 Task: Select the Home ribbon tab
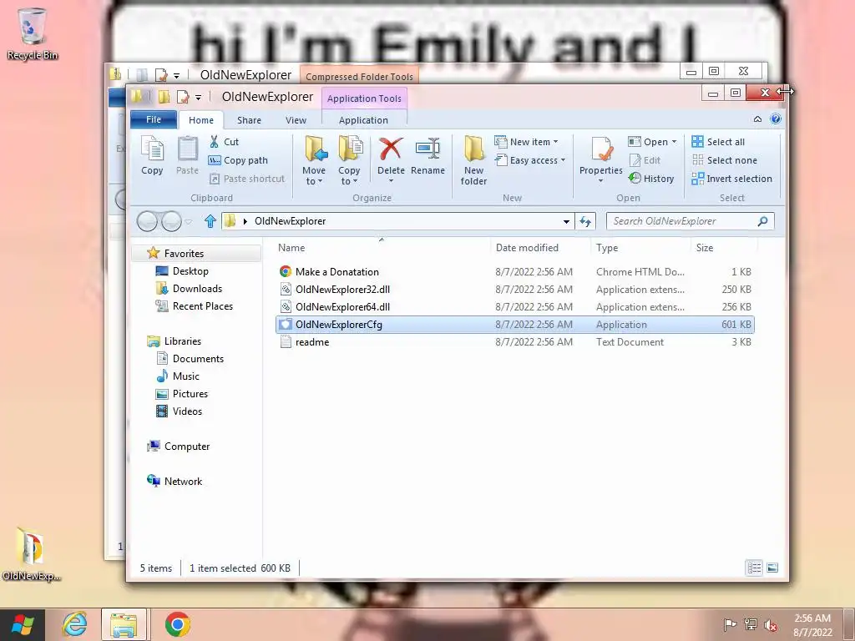(201, 120)
